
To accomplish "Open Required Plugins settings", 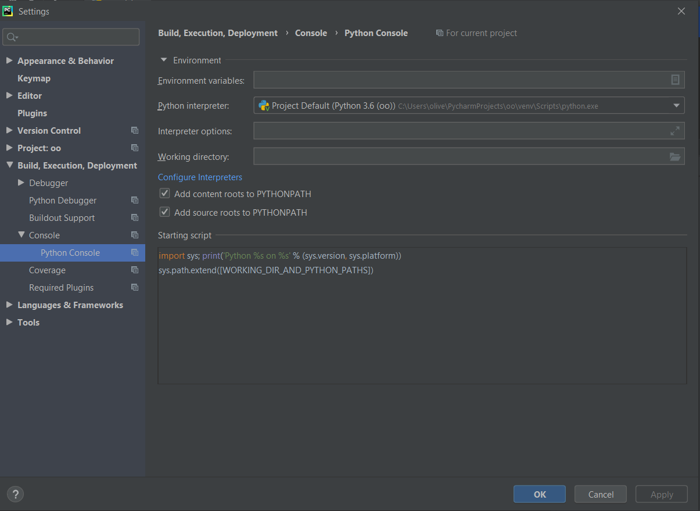I will click(x=61, y=287).
